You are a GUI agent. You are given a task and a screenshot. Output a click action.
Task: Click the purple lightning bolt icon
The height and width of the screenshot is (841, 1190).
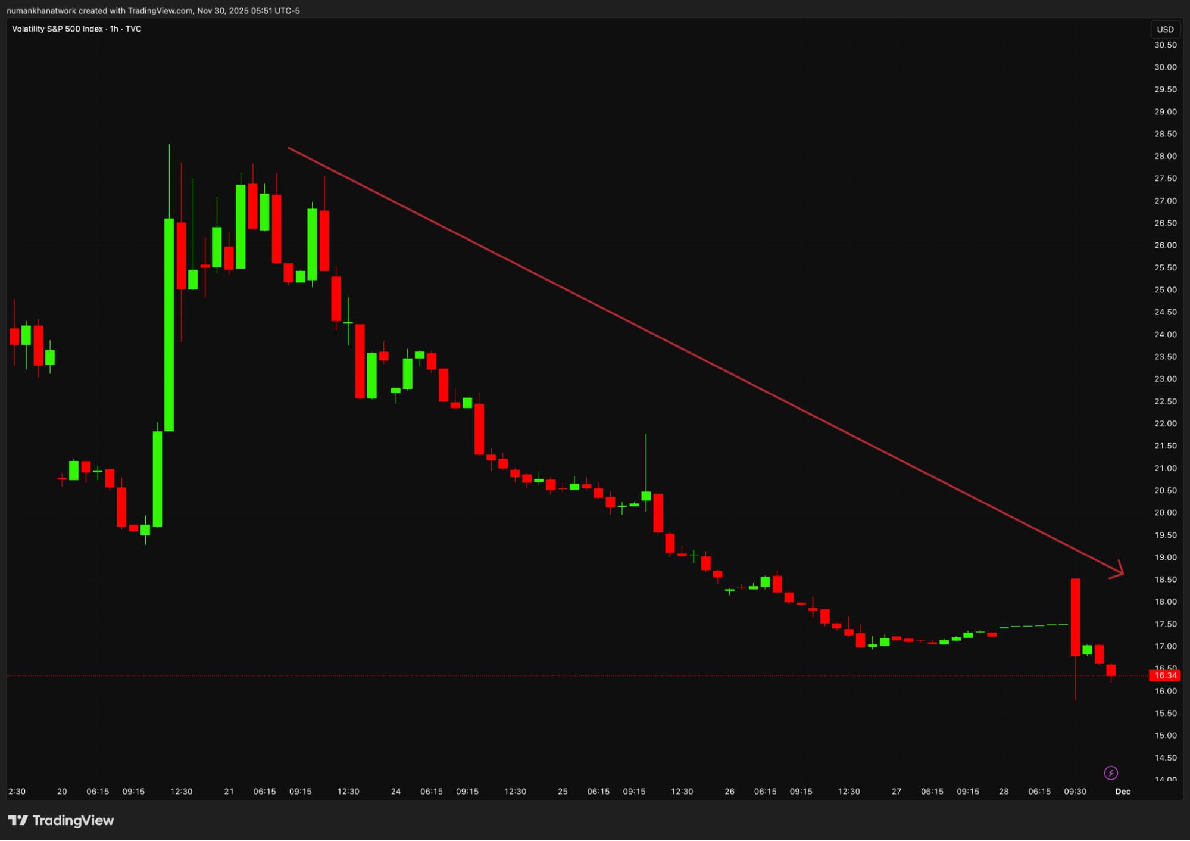point(1110,773)
